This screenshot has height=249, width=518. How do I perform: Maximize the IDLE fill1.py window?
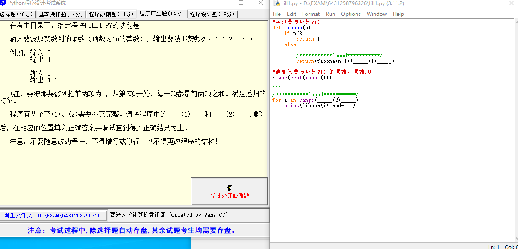(492, 3)
